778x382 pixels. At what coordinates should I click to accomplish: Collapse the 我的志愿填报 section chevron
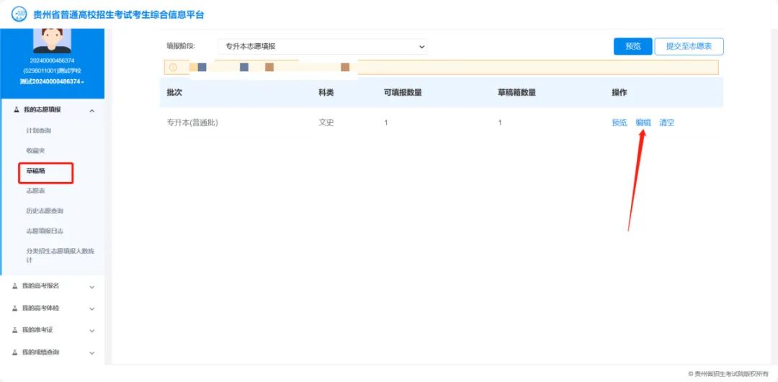pos(91,111)
